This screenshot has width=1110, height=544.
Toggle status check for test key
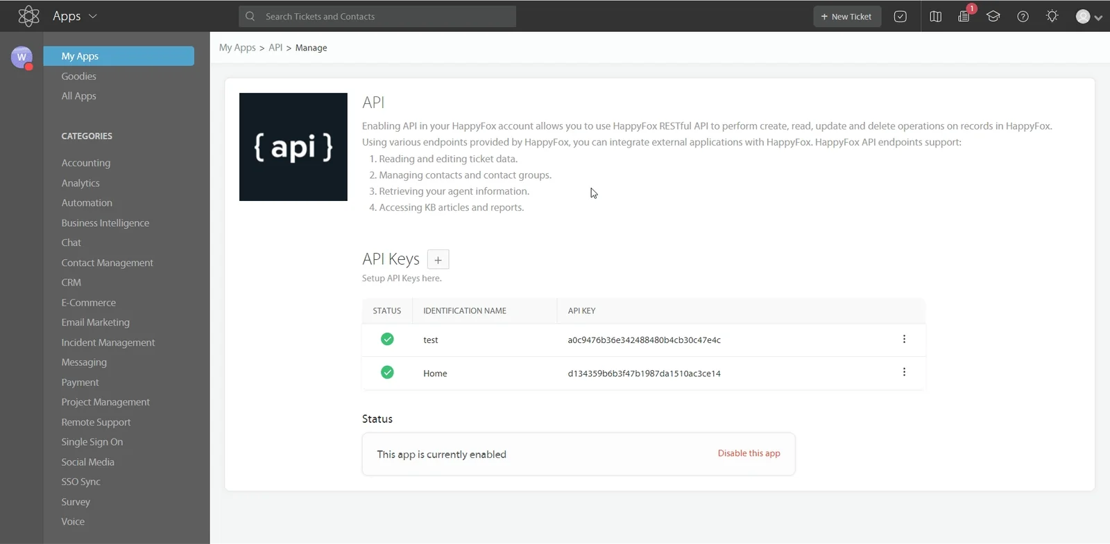[x=387, y=339]
